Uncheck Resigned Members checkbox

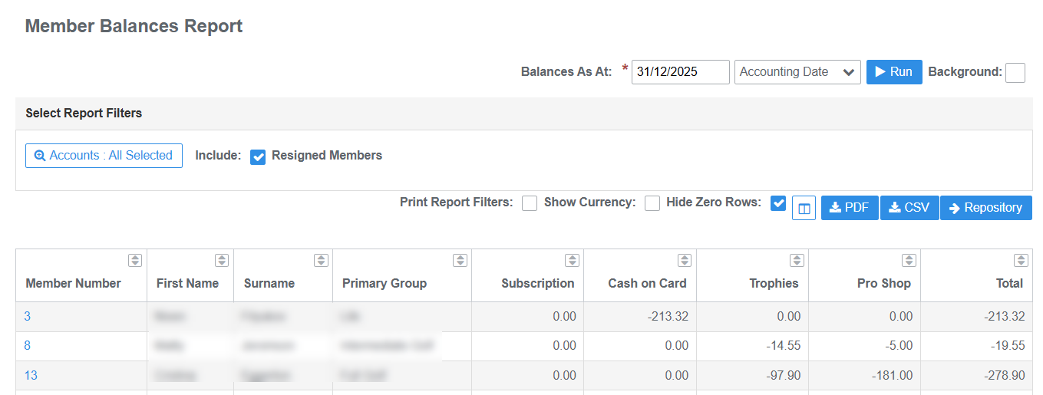click(x=258, y=156)
